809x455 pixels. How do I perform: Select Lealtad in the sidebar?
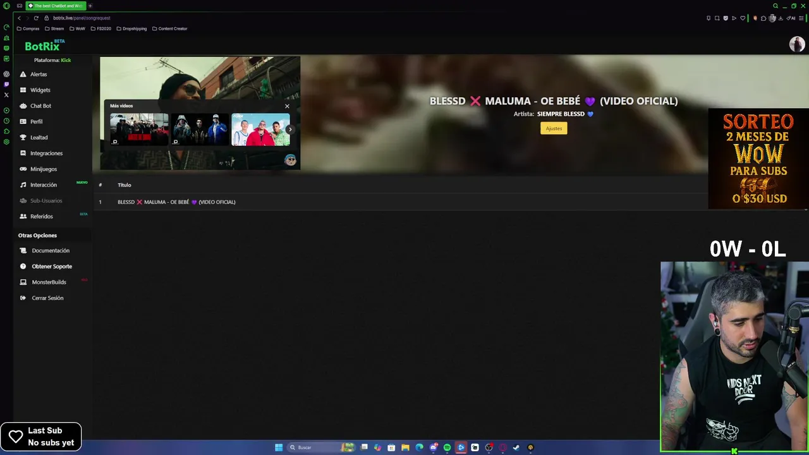(39, 137)
